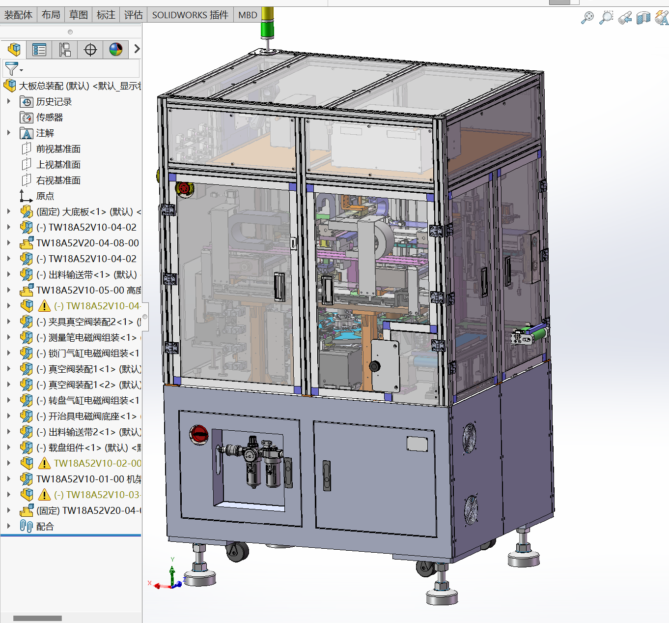Viewport: 669px width, 623px height.
Task: Open the ConfigurationManager tab icon
Action: point(65,50)
